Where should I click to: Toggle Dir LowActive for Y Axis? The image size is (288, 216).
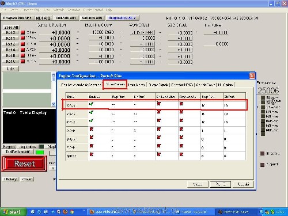coord(159,112)
